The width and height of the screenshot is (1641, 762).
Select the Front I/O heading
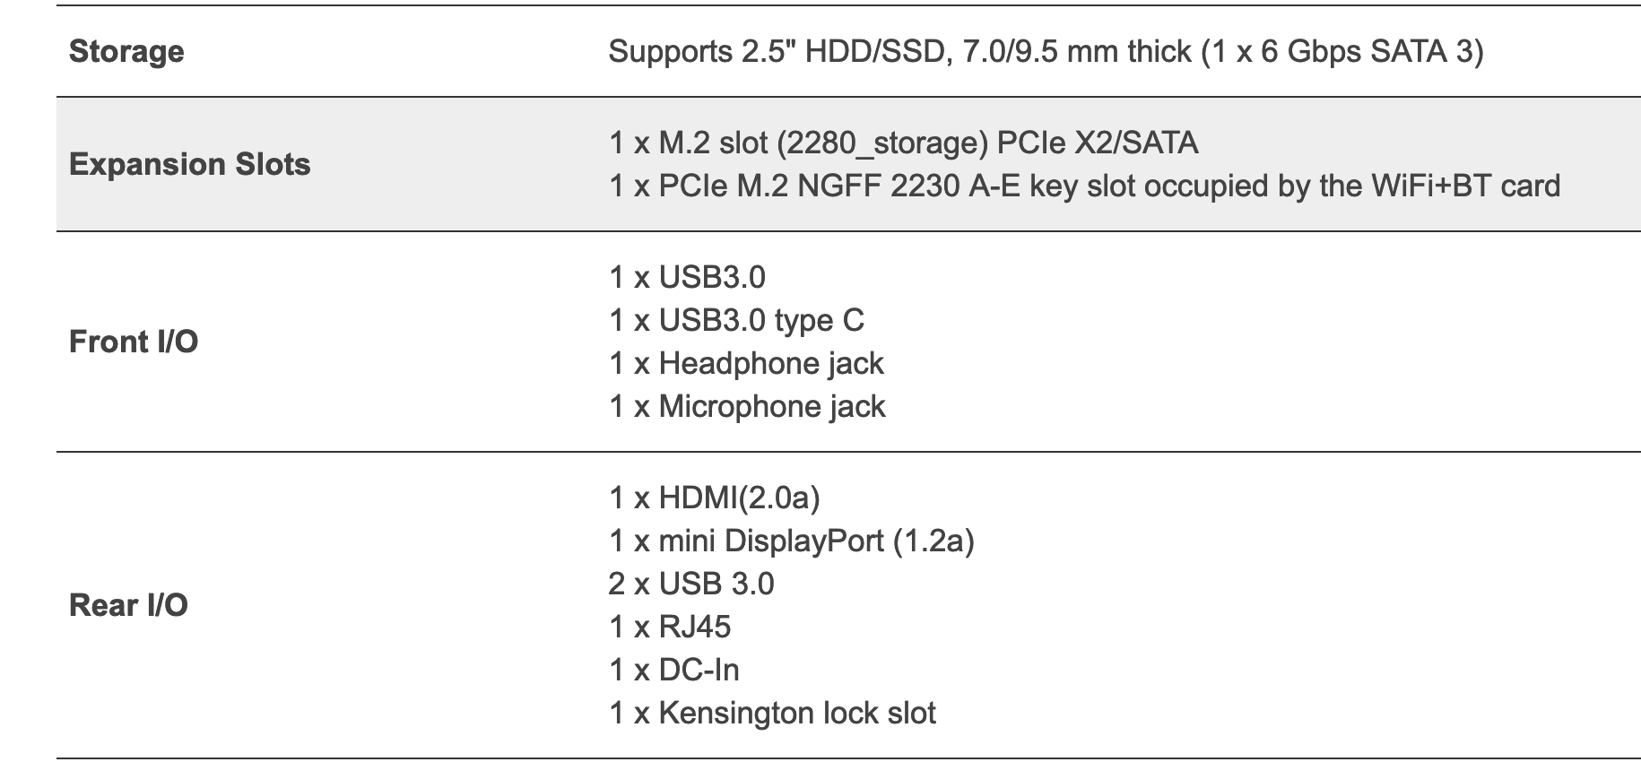click(134, 342)
